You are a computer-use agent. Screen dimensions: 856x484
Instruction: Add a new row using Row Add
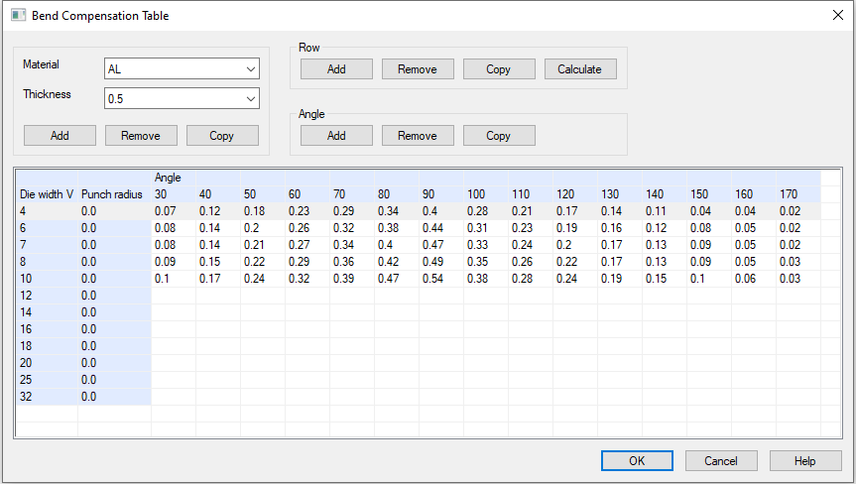(336, 69)
